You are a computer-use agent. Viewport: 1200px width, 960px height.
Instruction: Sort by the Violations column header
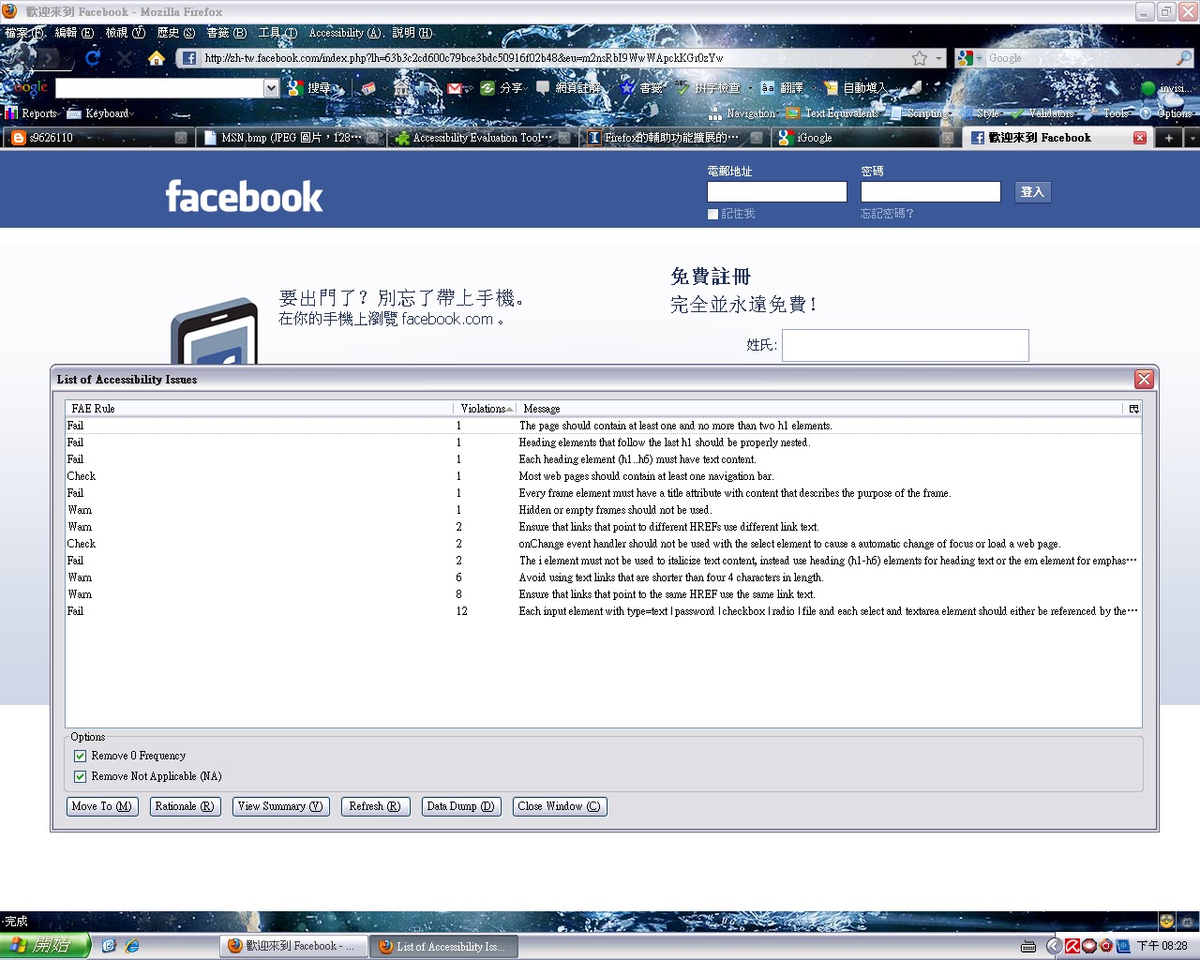[486, 409]
